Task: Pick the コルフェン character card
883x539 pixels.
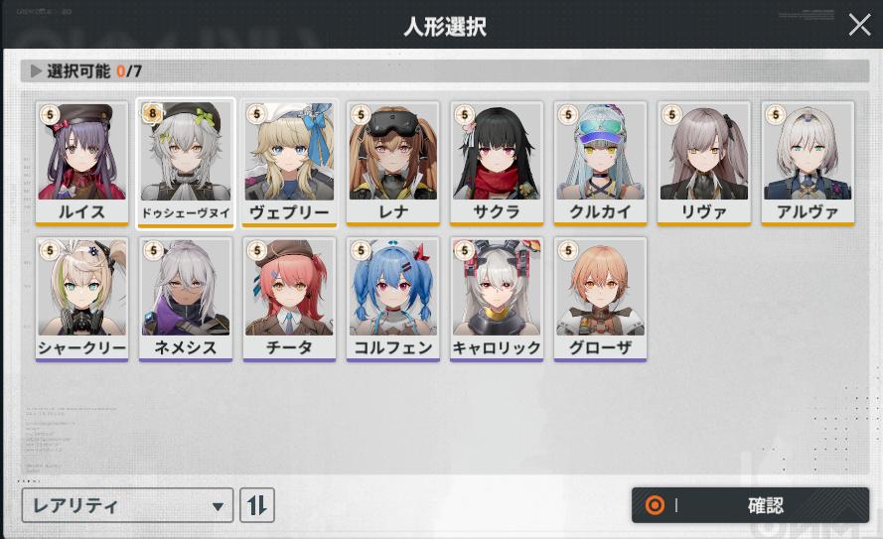Action: 393,300
